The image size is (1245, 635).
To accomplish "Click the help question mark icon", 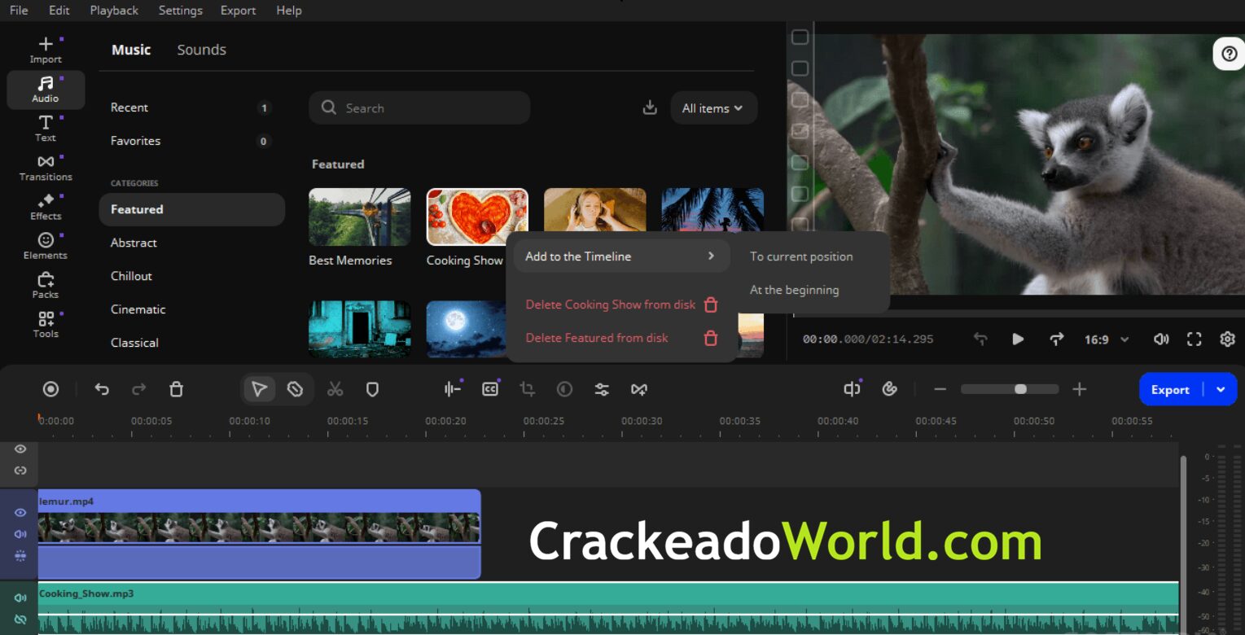I will coord(1230,54).
